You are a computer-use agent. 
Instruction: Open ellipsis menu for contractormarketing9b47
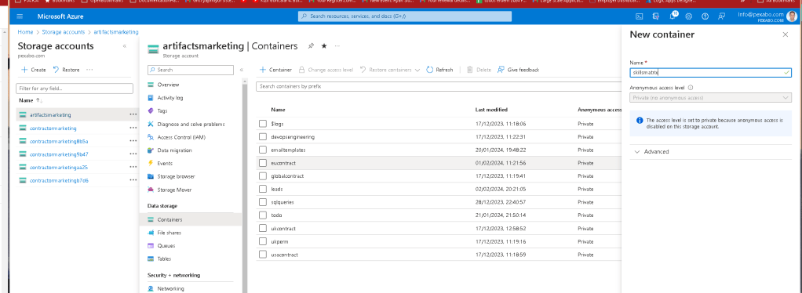pos(133,154)
